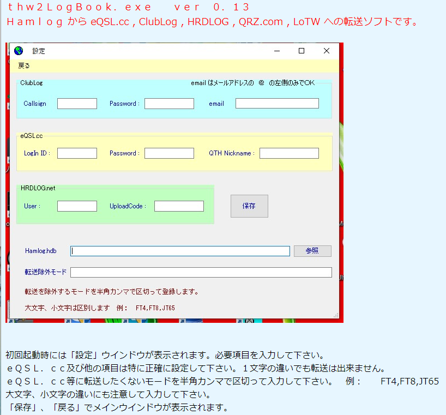
Task: Click the window resize grip corner
Action: [x=336, y=315]
